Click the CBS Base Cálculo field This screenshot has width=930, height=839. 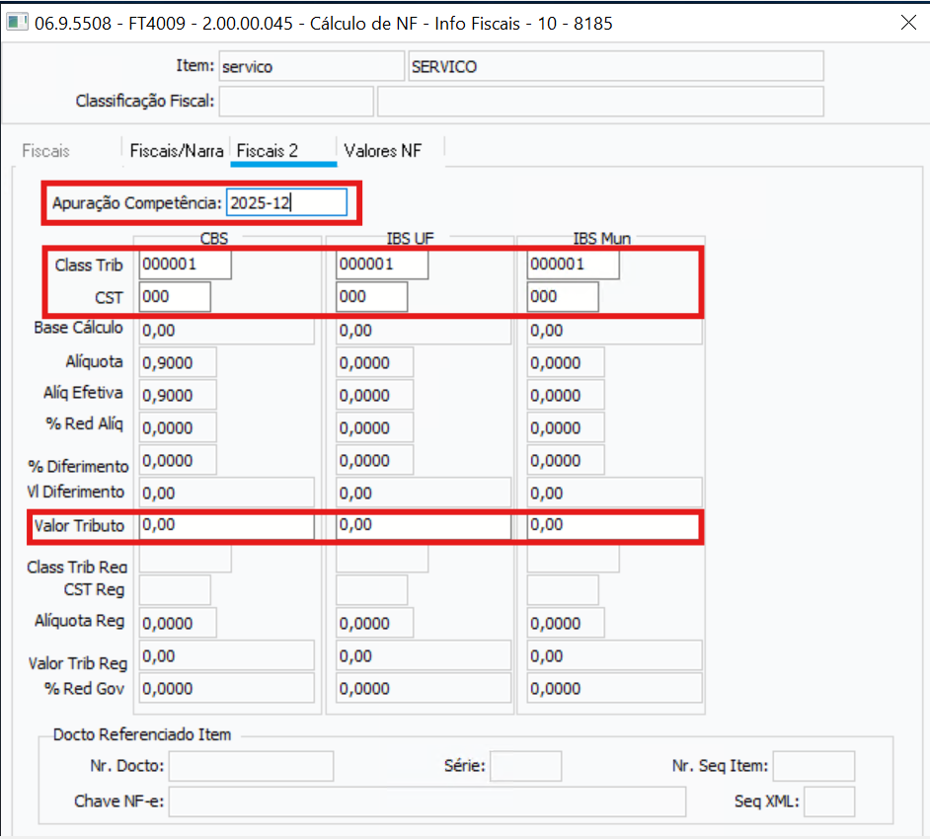click(226, 331)
